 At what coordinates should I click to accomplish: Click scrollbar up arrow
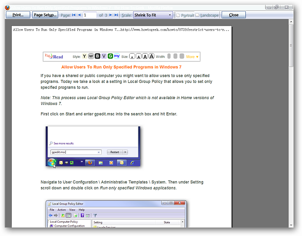pos(291,22)
